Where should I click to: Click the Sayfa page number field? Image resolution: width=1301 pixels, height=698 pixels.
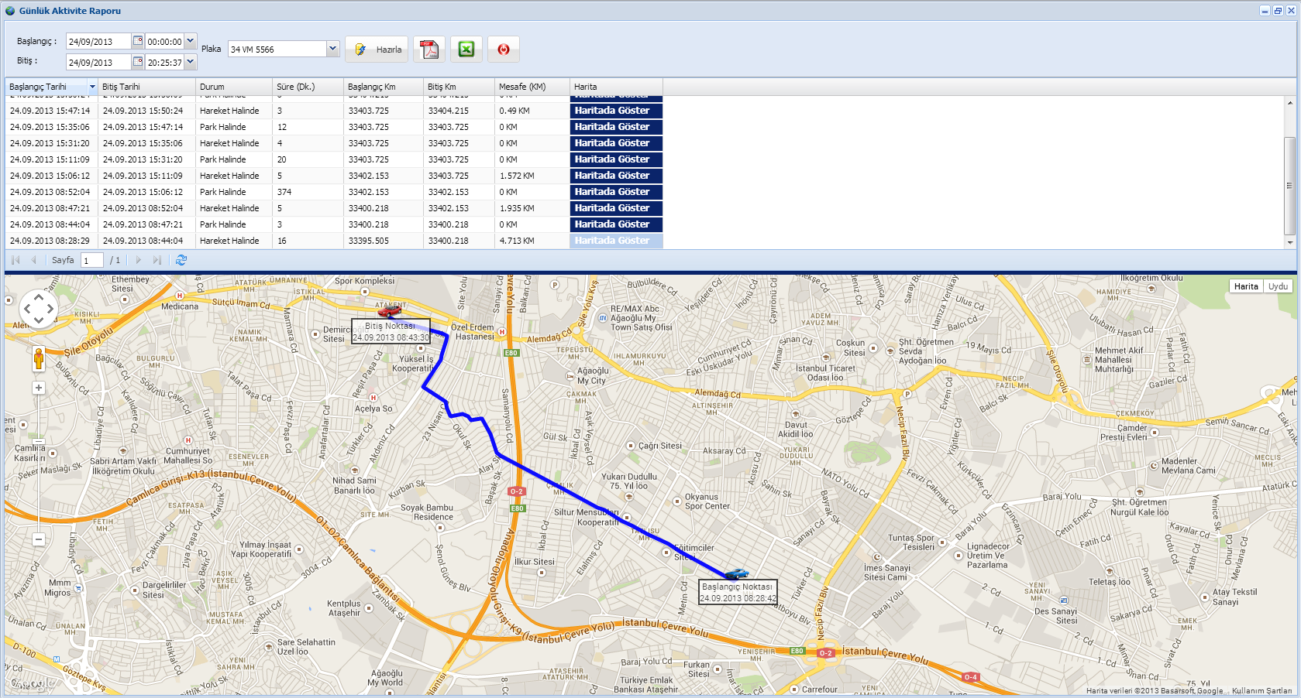point(92,261)
